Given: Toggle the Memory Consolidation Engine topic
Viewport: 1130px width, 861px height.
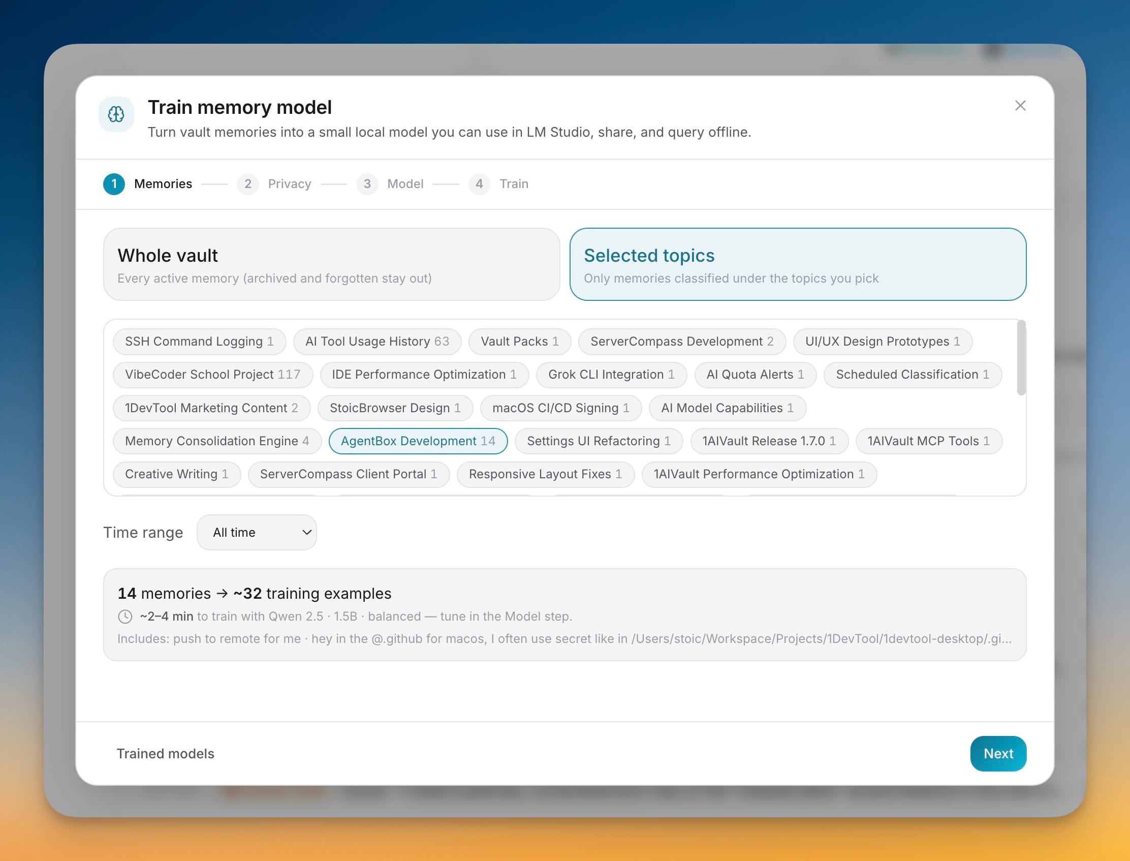Looking at the screenshot, I should click(217, 441).
